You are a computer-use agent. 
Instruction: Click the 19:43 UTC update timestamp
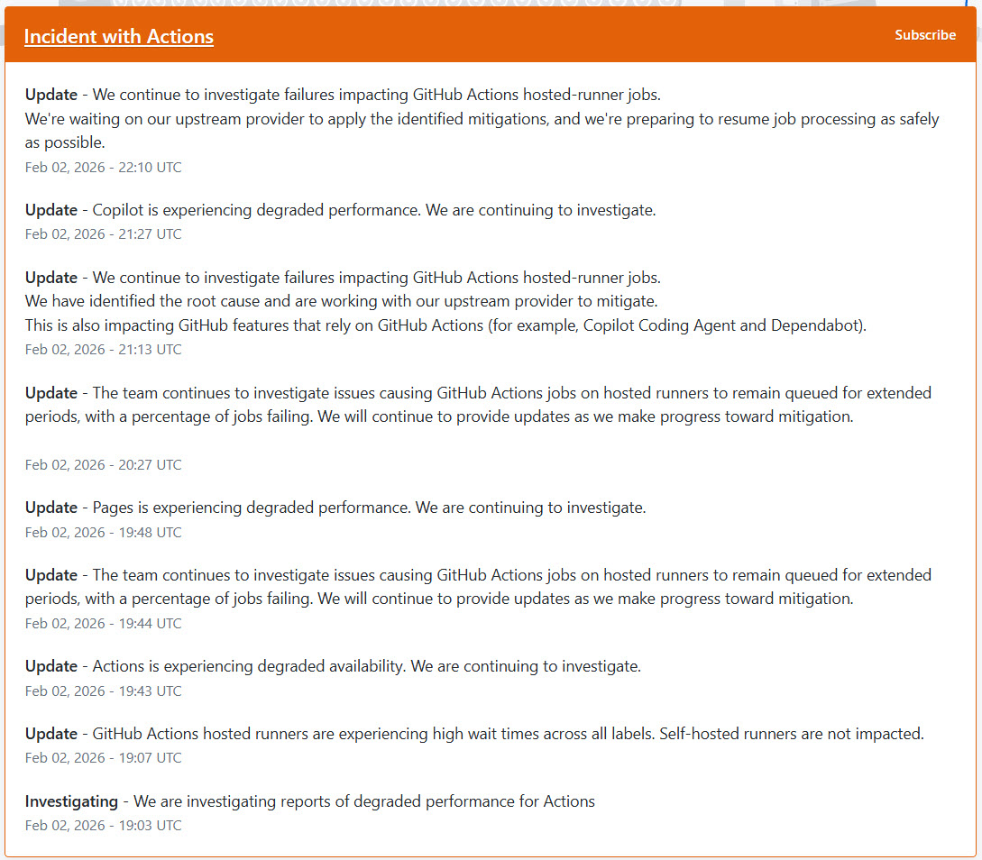point(103,691)
